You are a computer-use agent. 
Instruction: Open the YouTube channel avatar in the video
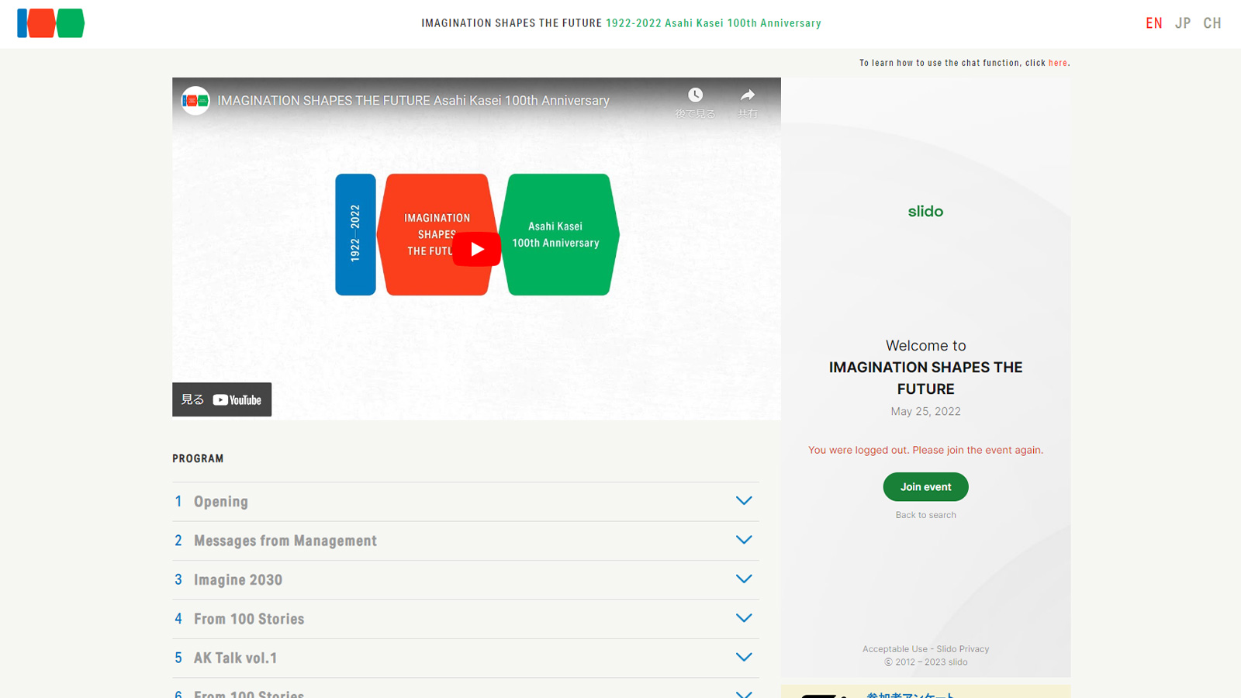pyautogui.click(x=195, y=100)
